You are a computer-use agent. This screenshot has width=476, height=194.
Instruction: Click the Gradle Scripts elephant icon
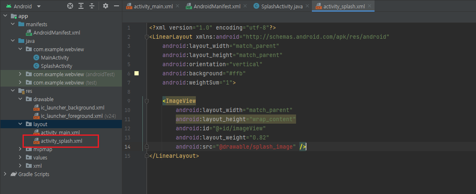pos(14,174)
